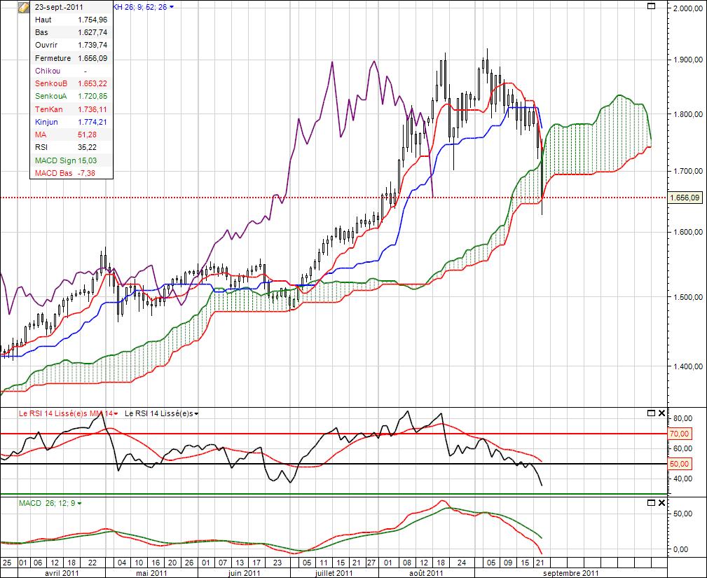Screen dimensions: 707x578
Task: Maximize the RSI indicator panel
Action: 651,413
